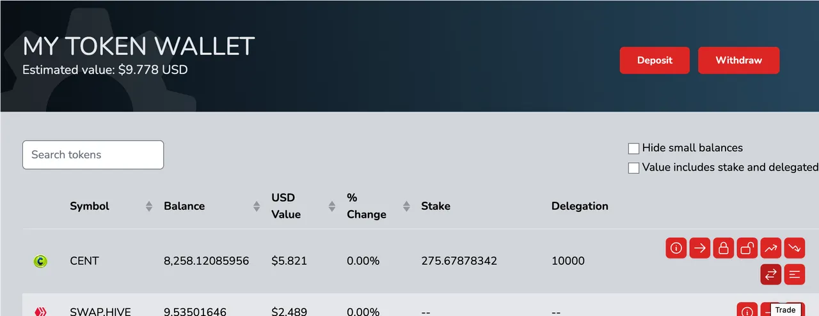Enable Hide small balances checkbox
819x316 pixels.
pyautogui.click(x=633, y=148)
